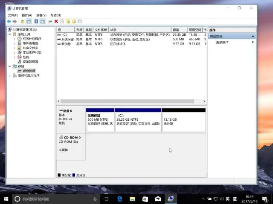Select 事件查看器 in the tree
Screen dimensions: 273x204
(x=30, y=43)
